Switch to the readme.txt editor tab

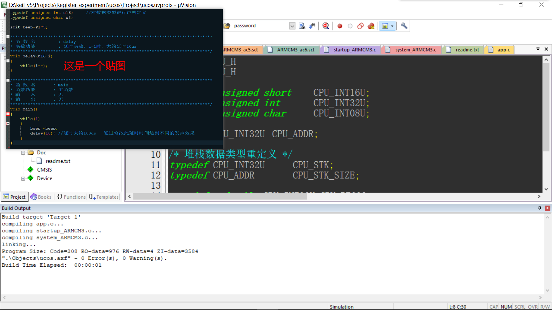coord(467,50)
